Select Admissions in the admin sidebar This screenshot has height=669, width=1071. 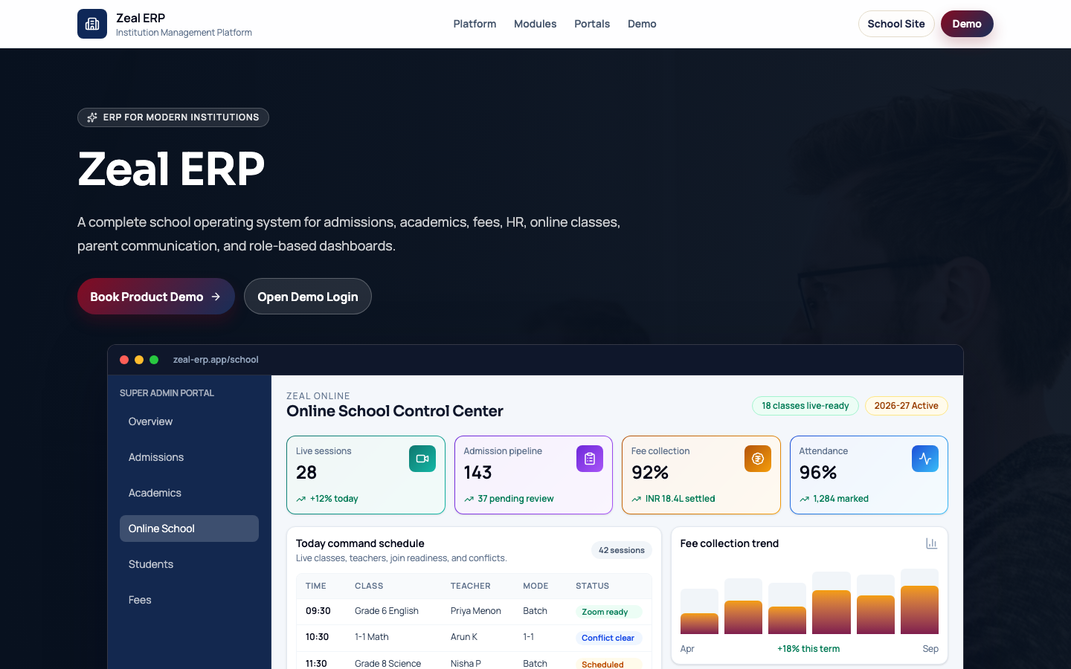189,457
